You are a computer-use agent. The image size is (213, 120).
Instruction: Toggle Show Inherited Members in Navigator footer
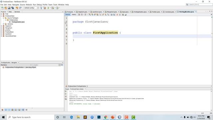click(x=2, y=110)
